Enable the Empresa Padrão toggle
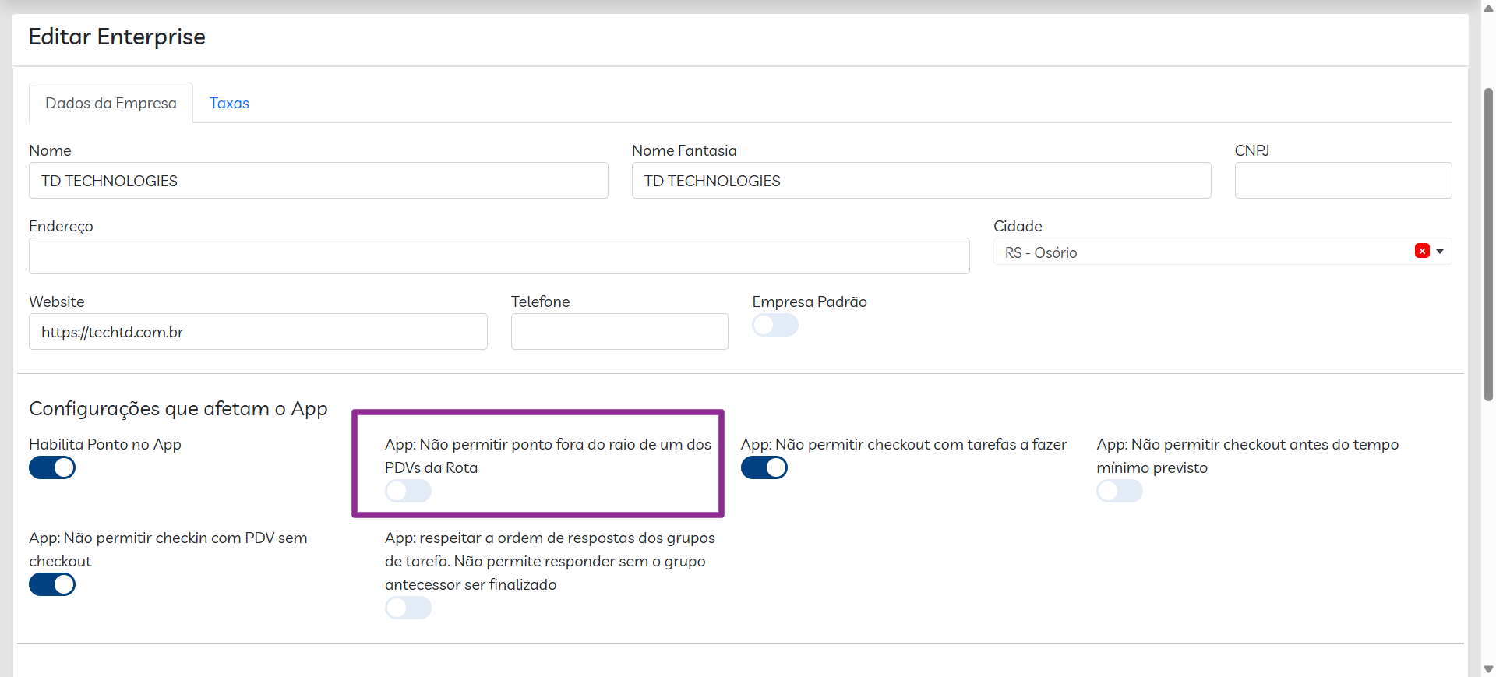1496x677 pixels. [x=775, y=325]
